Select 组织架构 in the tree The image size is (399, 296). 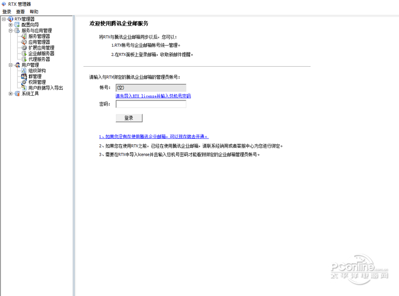[x=37, y=71]
